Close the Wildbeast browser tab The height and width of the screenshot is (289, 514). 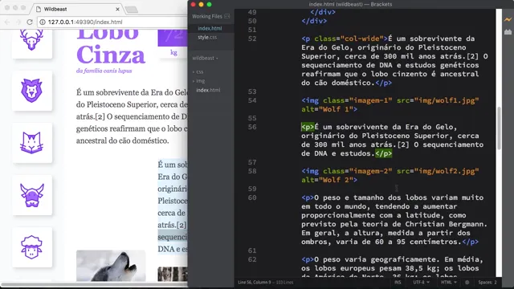[117, 9]
